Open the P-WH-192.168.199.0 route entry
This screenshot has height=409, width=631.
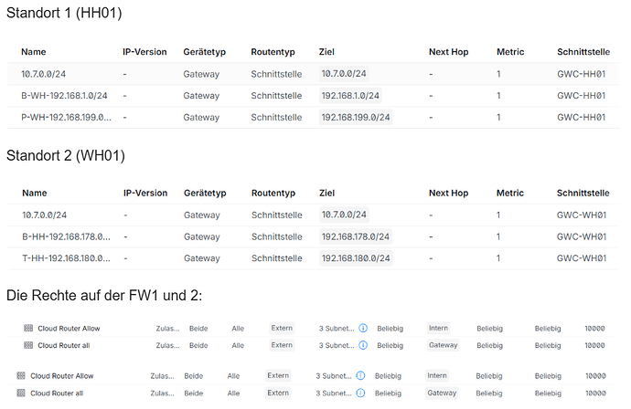(66, 118)
